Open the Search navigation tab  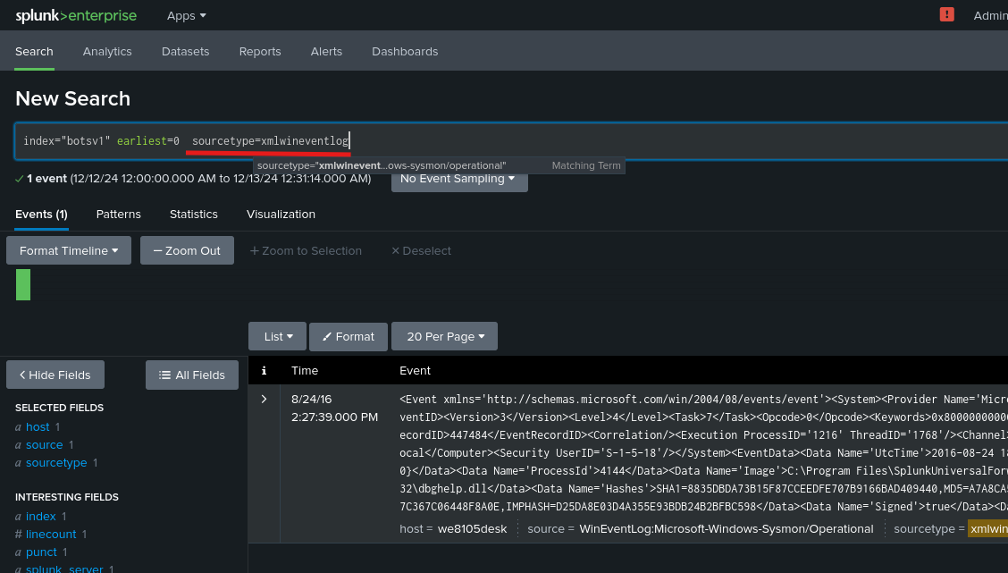(34, 52)
